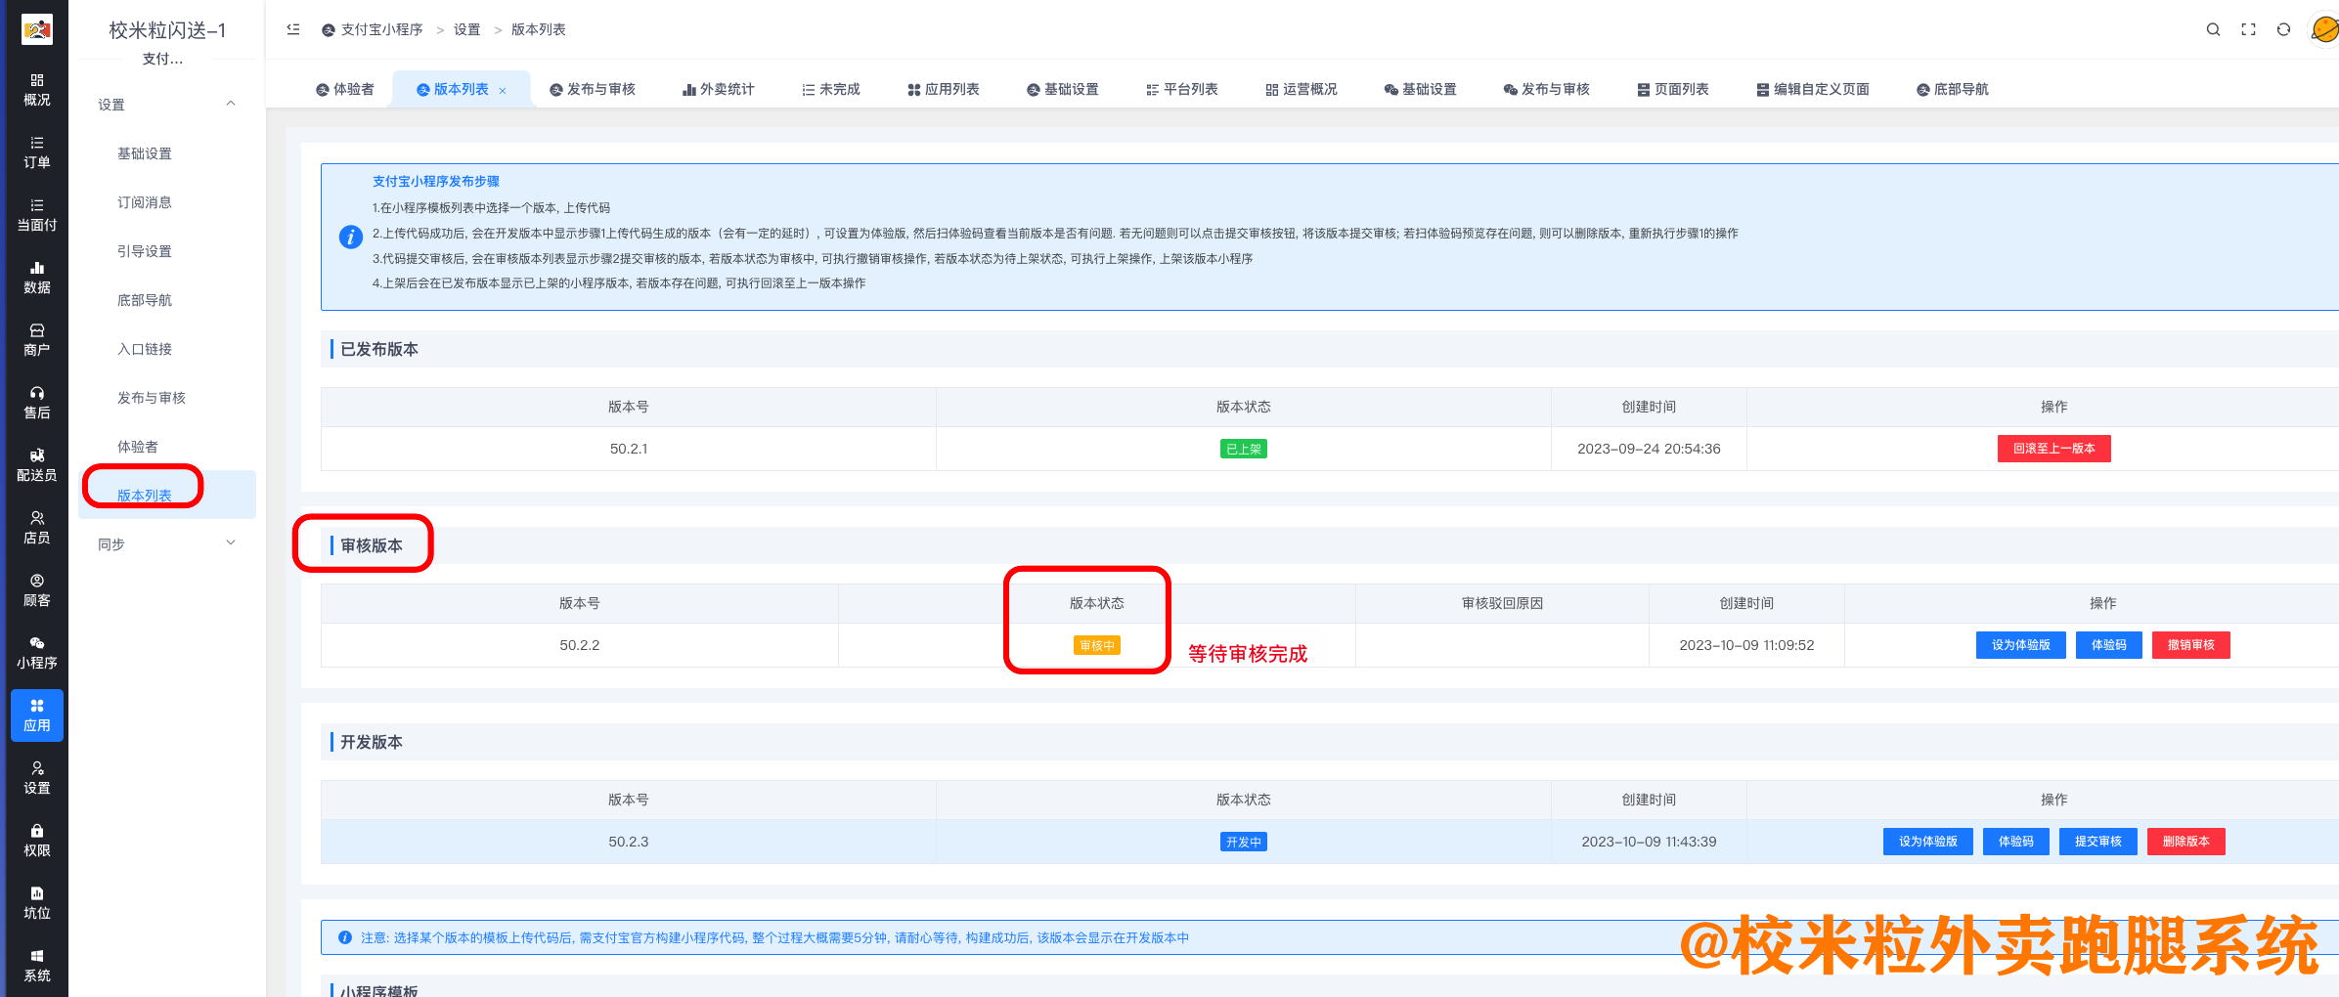The width and height of the screenshot is (2339, 997).
Task: Open the 权限 section in left navigation
Action: point(36,840)
